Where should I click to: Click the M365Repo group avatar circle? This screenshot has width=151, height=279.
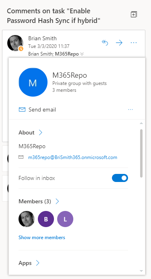[x=33, y=82]
